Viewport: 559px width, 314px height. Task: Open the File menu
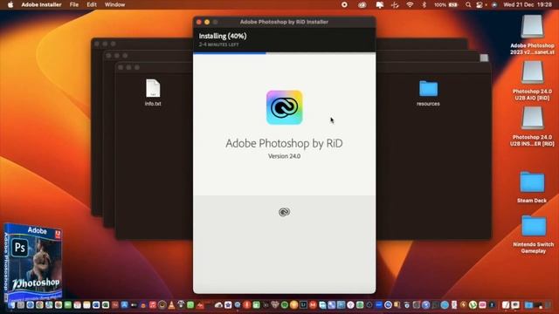tap(74, 4)
